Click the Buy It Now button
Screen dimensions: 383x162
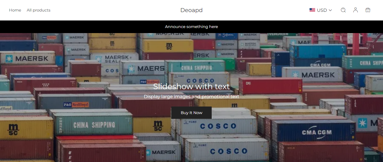click(191, 113)
